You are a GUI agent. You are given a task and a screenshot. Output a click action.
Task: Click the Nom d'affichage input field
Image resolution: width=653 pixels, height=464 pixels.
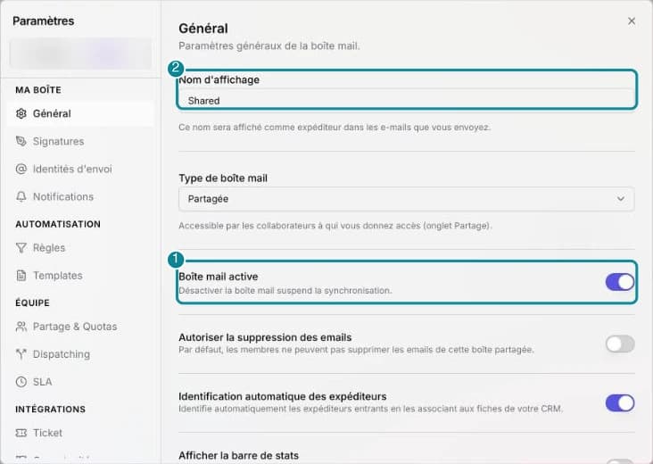pos(407,100)
